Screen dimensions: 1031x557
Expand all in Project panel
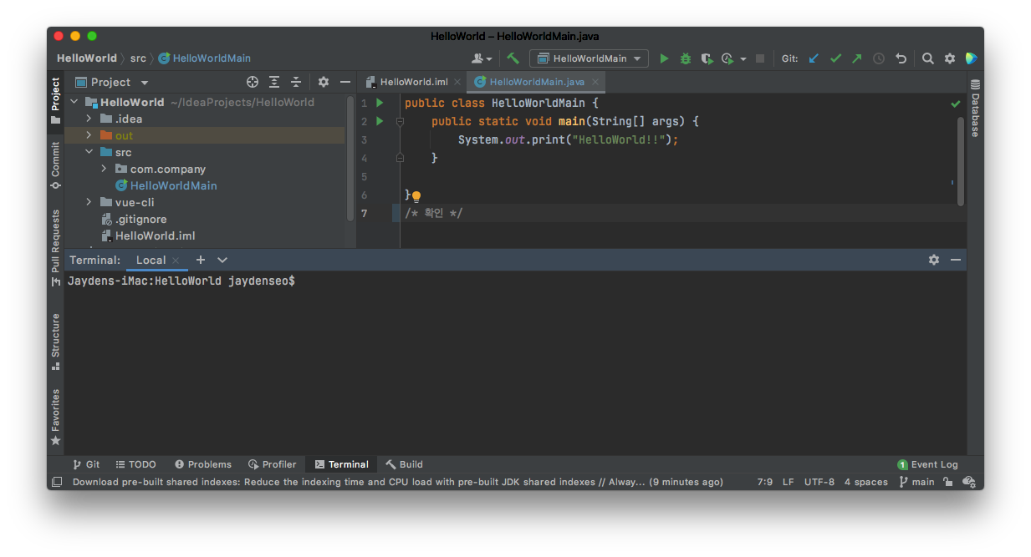(x=274, y=82)
